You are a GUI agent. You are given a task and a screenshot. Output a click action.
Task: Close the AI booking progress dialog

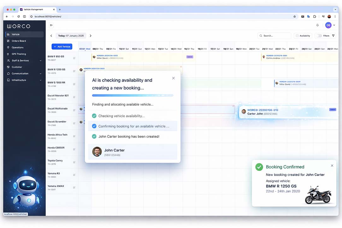pyautogui.click(x=173, y=78)
